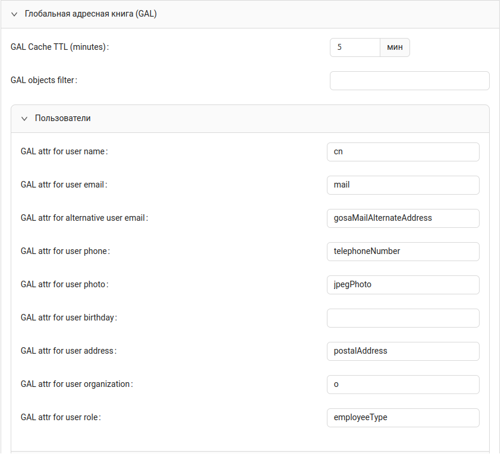Edit the user name field containing cn
This screenshot has height=454, width=501.
402,151
